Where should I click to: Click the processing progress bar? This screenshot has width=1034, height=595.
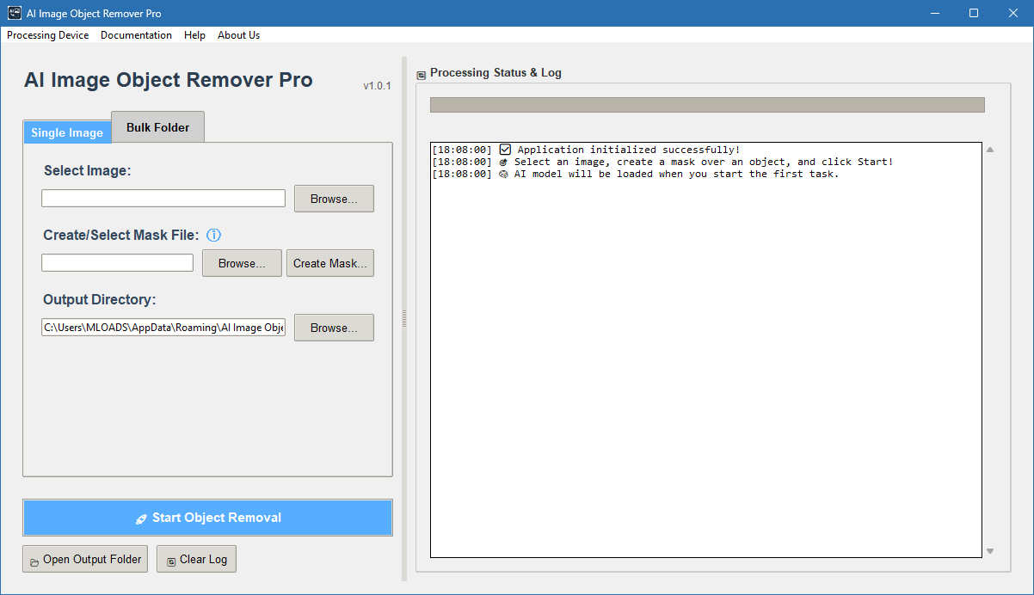point(707,105)
